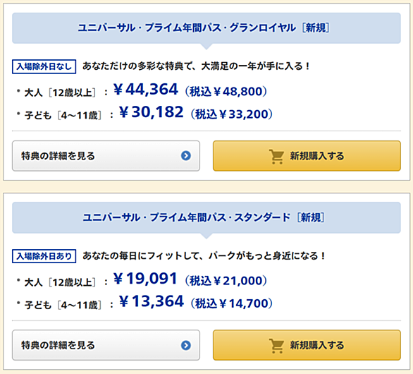Click the 入場除外日なし badge
This screenshot has width=413, height=374.
(44, 66)
